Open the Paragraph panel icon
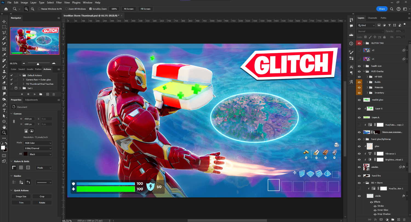This screenshot has width=411, height=222. (x=351, y=73)
